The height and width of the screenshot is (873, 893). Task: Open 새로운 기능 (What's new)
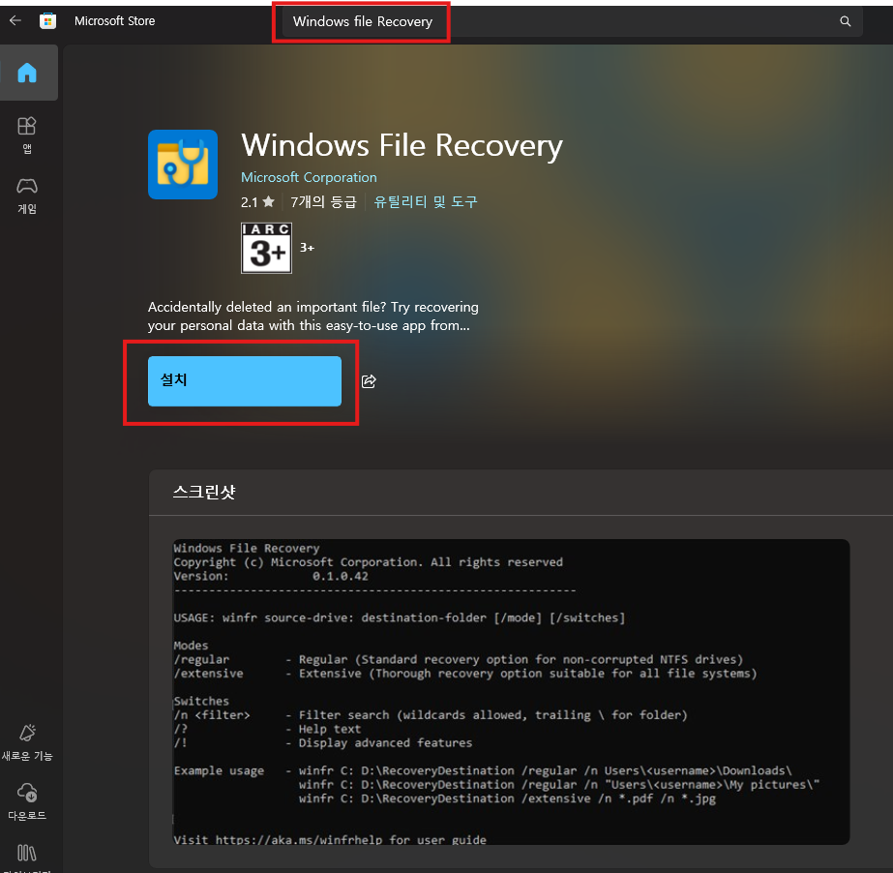pos(27,743)
